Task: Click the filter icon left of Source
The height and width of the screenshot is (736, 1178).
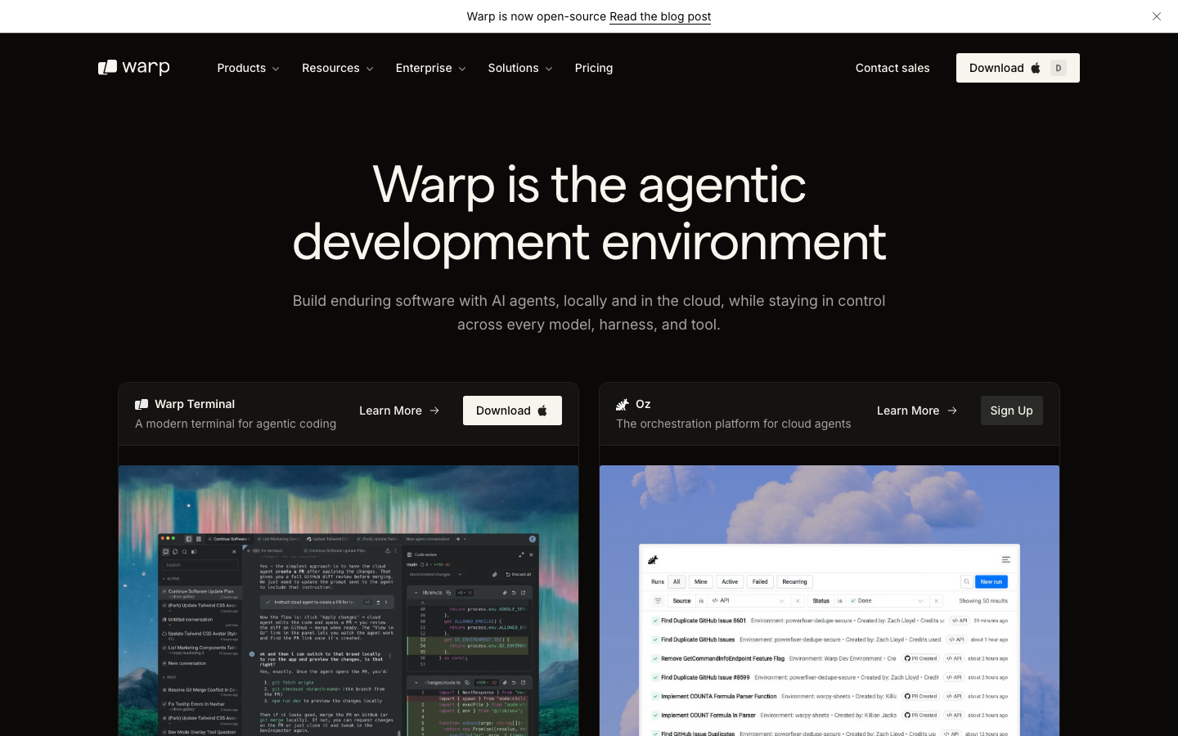Action: (x=658, y=601)
